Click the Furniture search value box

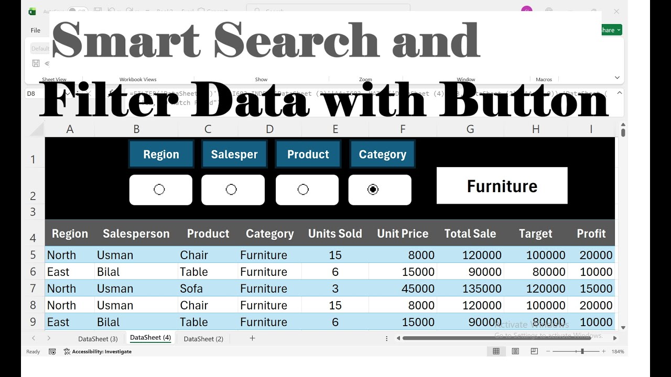[x=502, y=185]
